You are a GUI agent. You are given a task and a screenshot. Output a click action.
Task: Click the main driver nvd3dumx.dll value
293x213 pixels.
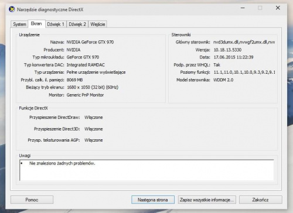tap(244, 42)
